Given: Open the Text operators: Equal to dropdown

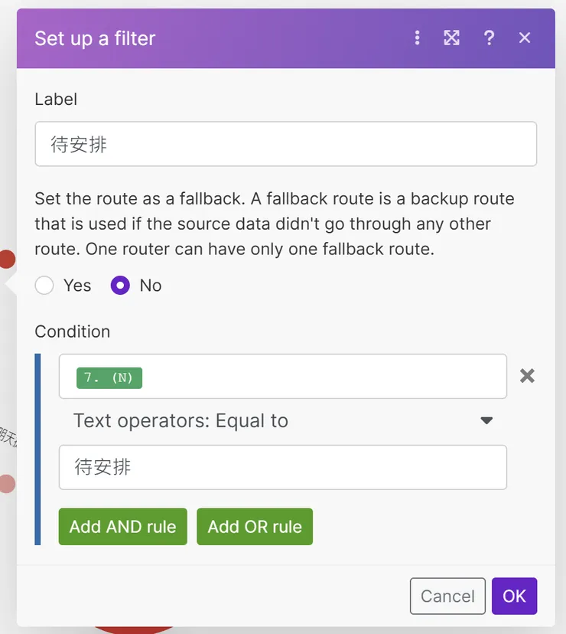Looking at the screenshot, I should pos(283,420).
